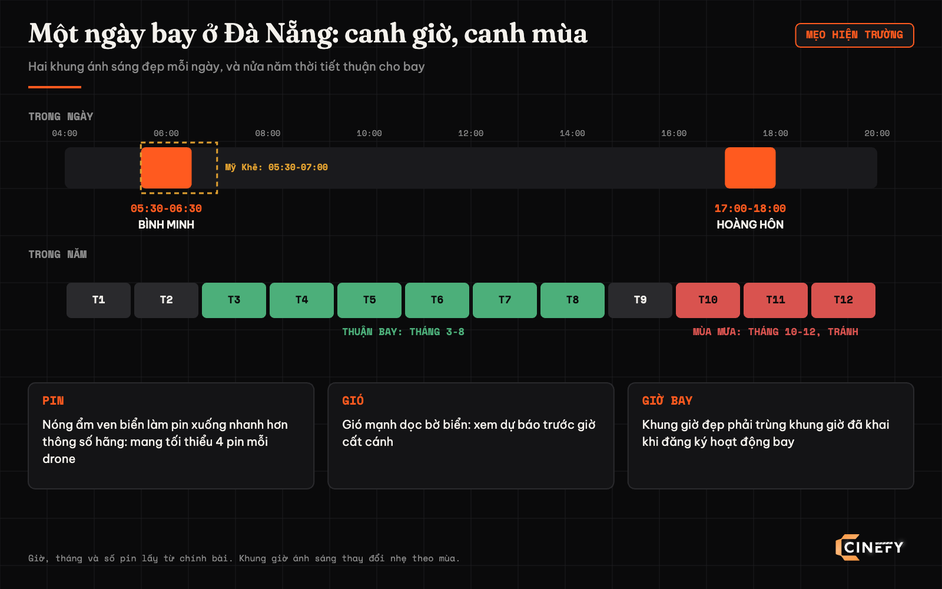Click the Mỹ Khê: 05:30-07:00 label

tap(277, 167)
